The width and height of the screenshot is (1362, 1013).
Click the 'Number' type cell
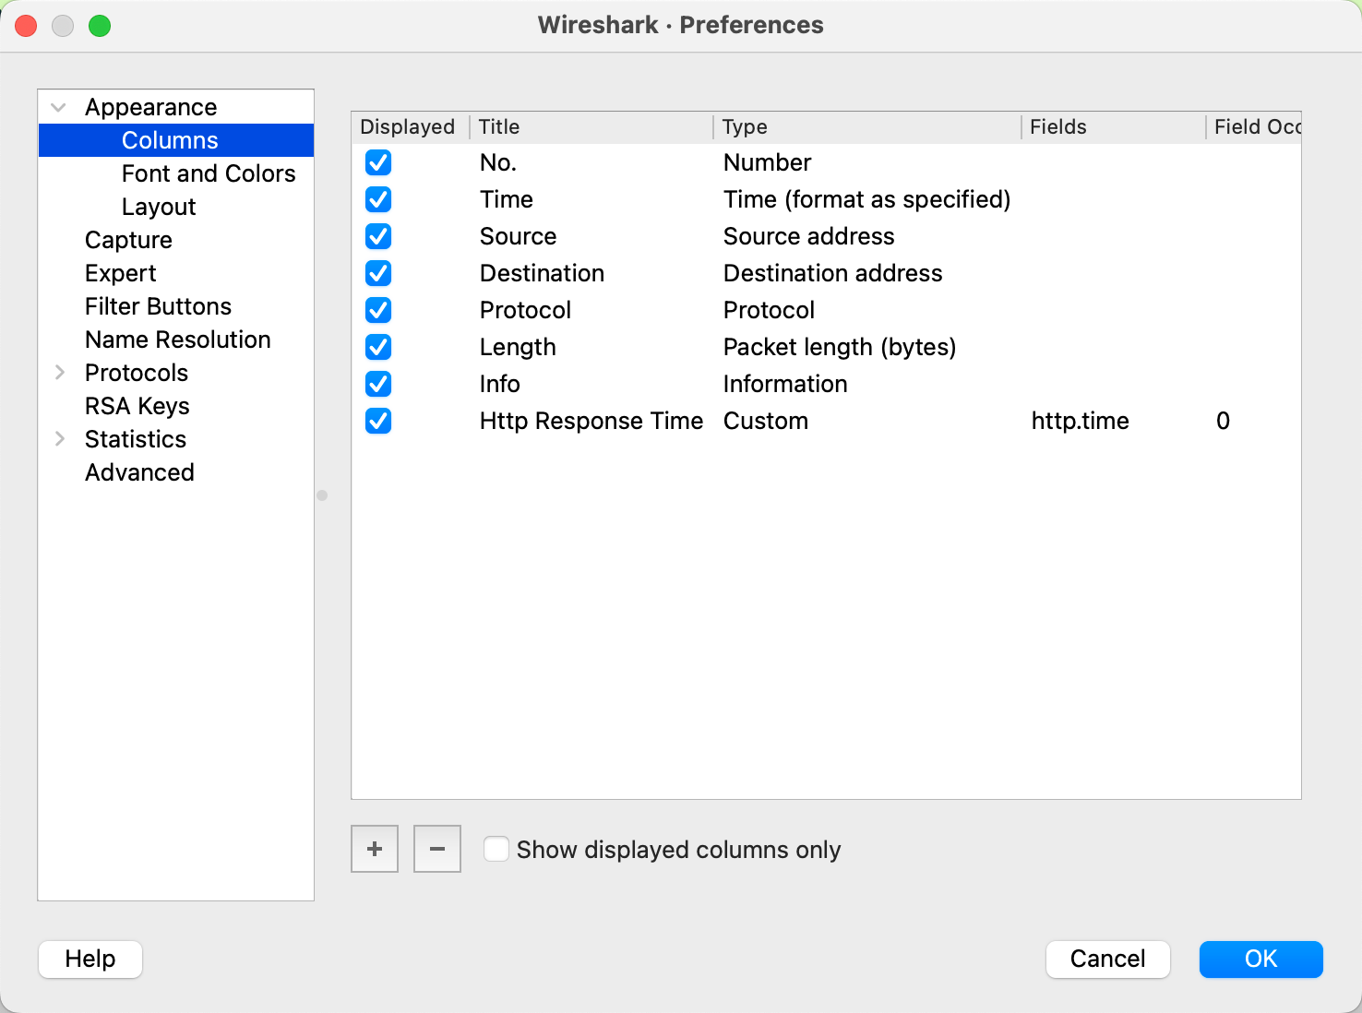coord(768,162)
